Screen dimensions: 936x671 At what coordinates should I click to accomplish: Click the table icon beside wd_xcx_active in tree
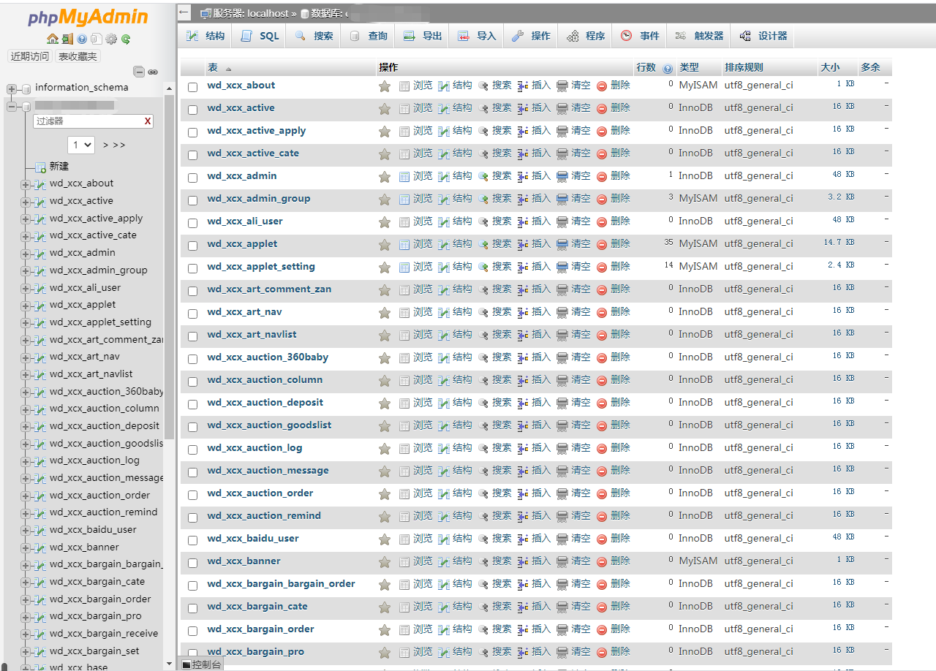tap(40, 201)
